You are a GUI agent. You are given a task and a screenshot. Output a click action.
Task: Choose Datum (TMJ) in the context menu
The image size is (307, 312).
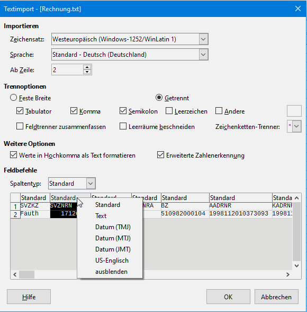pyautogui.click(x=110, y=227)
